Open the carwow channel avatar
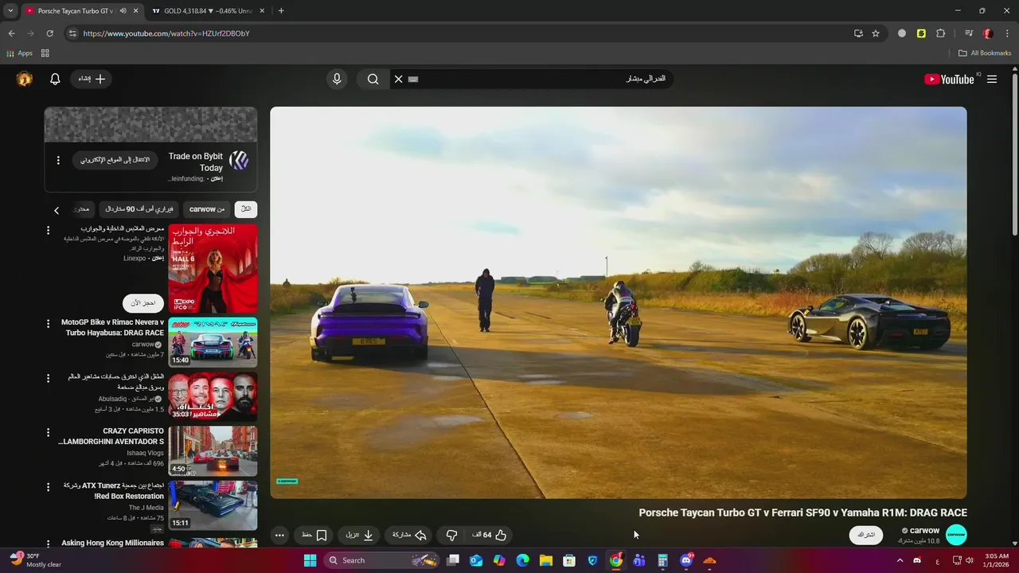Viewport: 1019px width, 573px height. [956, 535]
